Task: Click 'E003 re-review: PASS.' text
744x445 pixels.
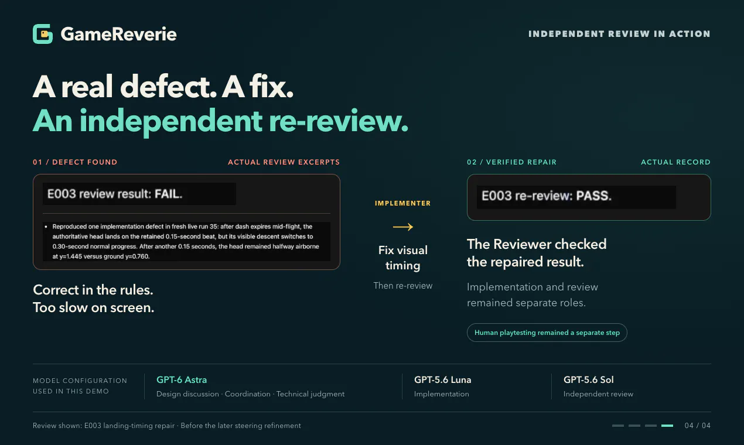Action: point(547,196)
